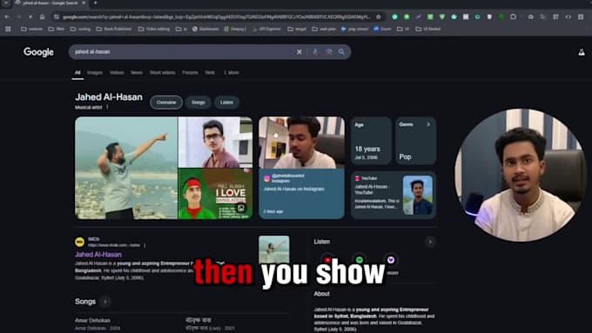The width and height of the screenshot is (592, 333).
Task: Click the Google logo
Action: pyautogui.click(x=38, y=52)
